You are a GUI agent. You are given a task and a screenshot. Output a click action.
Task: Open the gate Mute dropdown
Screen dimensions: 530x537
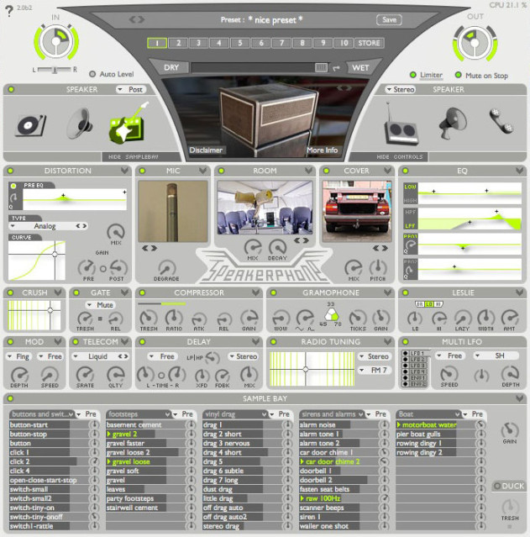click(x=100, y=305)
